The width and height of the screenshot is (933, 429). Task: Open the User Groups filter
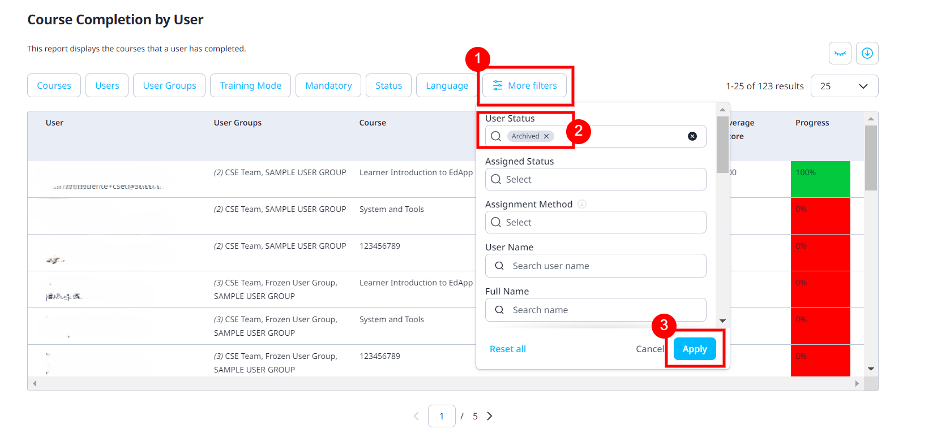point(169,85)
